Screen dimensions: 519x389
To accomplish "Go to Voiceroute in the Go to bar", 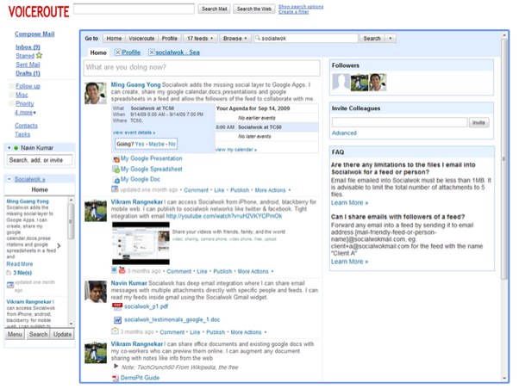I will pos(141,39).
